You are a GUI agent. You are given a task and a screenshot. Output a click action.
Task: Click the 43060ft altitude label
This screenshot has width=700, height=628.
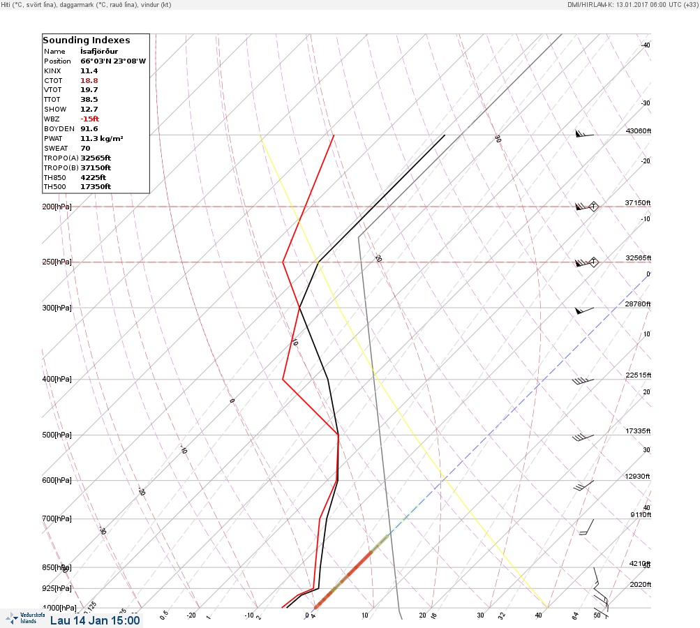[x=639, y=130]
